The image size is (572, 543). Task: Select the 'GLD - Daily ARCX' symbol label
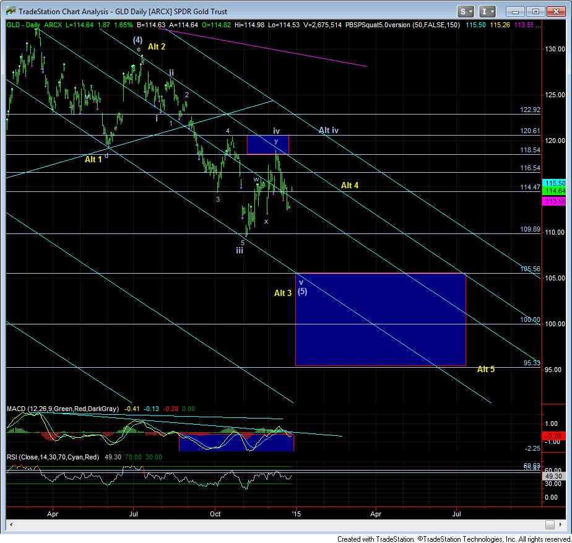pyautogui.click(x=35, y=25)
